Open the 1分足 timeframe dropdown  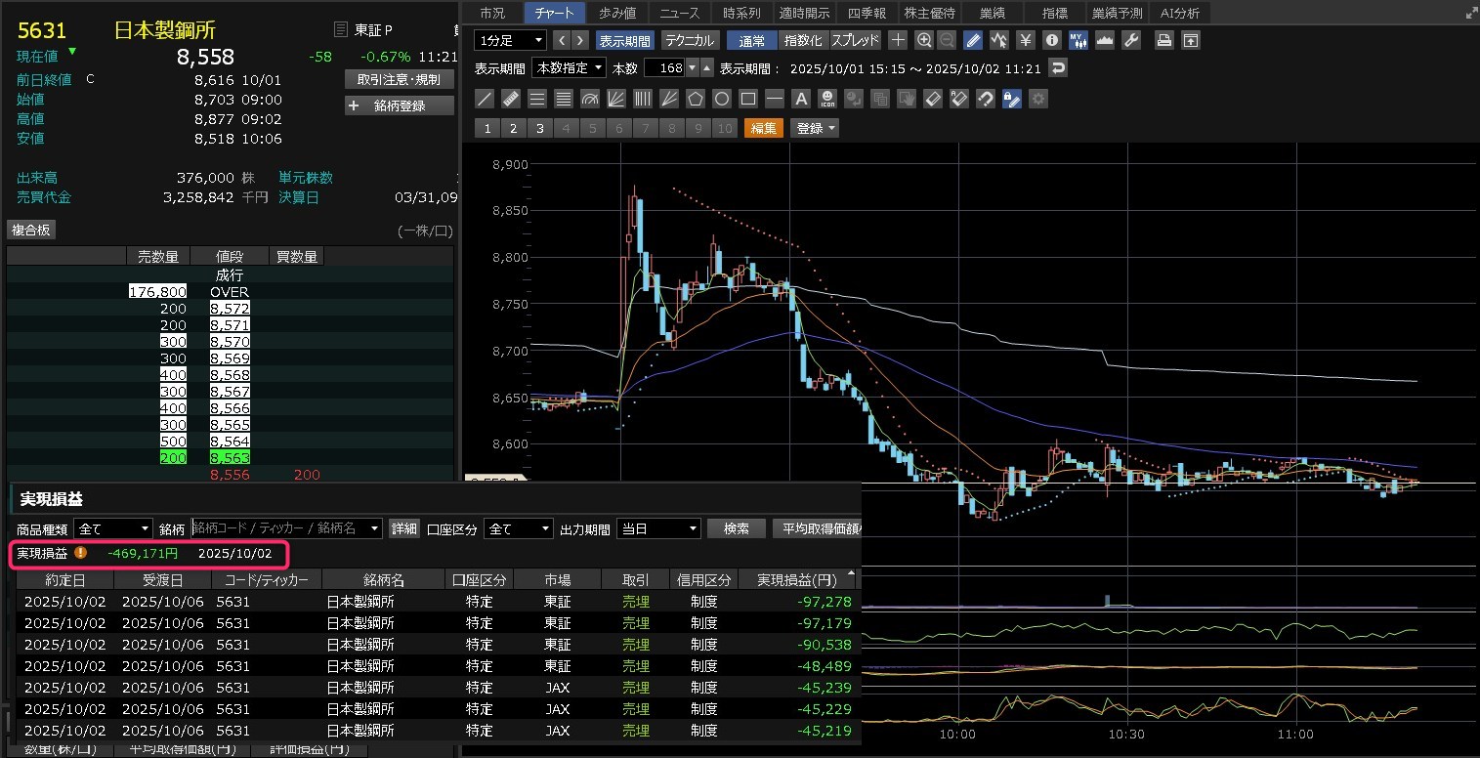(510, 40)
